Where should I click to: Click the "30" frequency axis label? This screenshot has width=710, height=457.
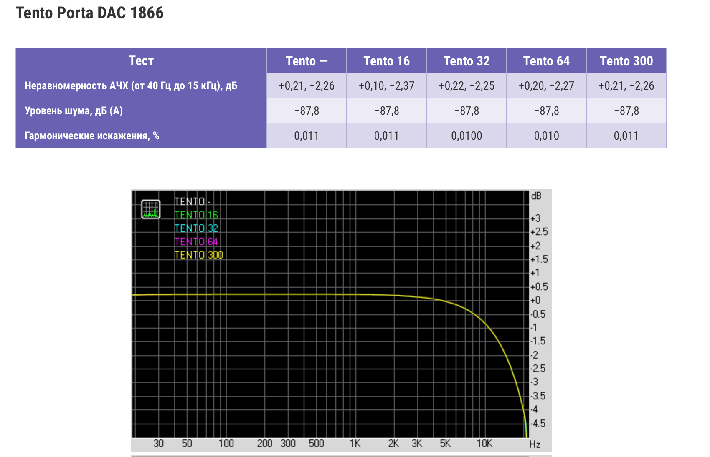coord(159,444)
